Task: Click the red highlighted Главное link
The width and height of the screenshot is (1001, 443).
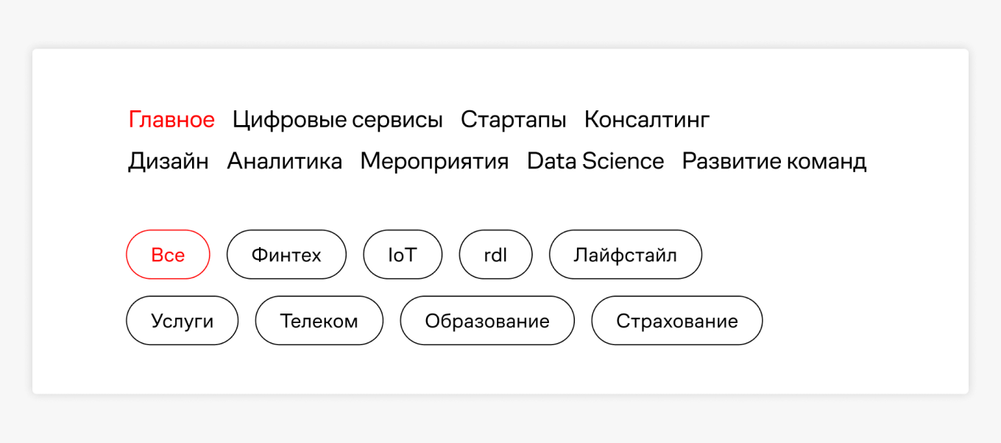Action: (x=171, y=119)
